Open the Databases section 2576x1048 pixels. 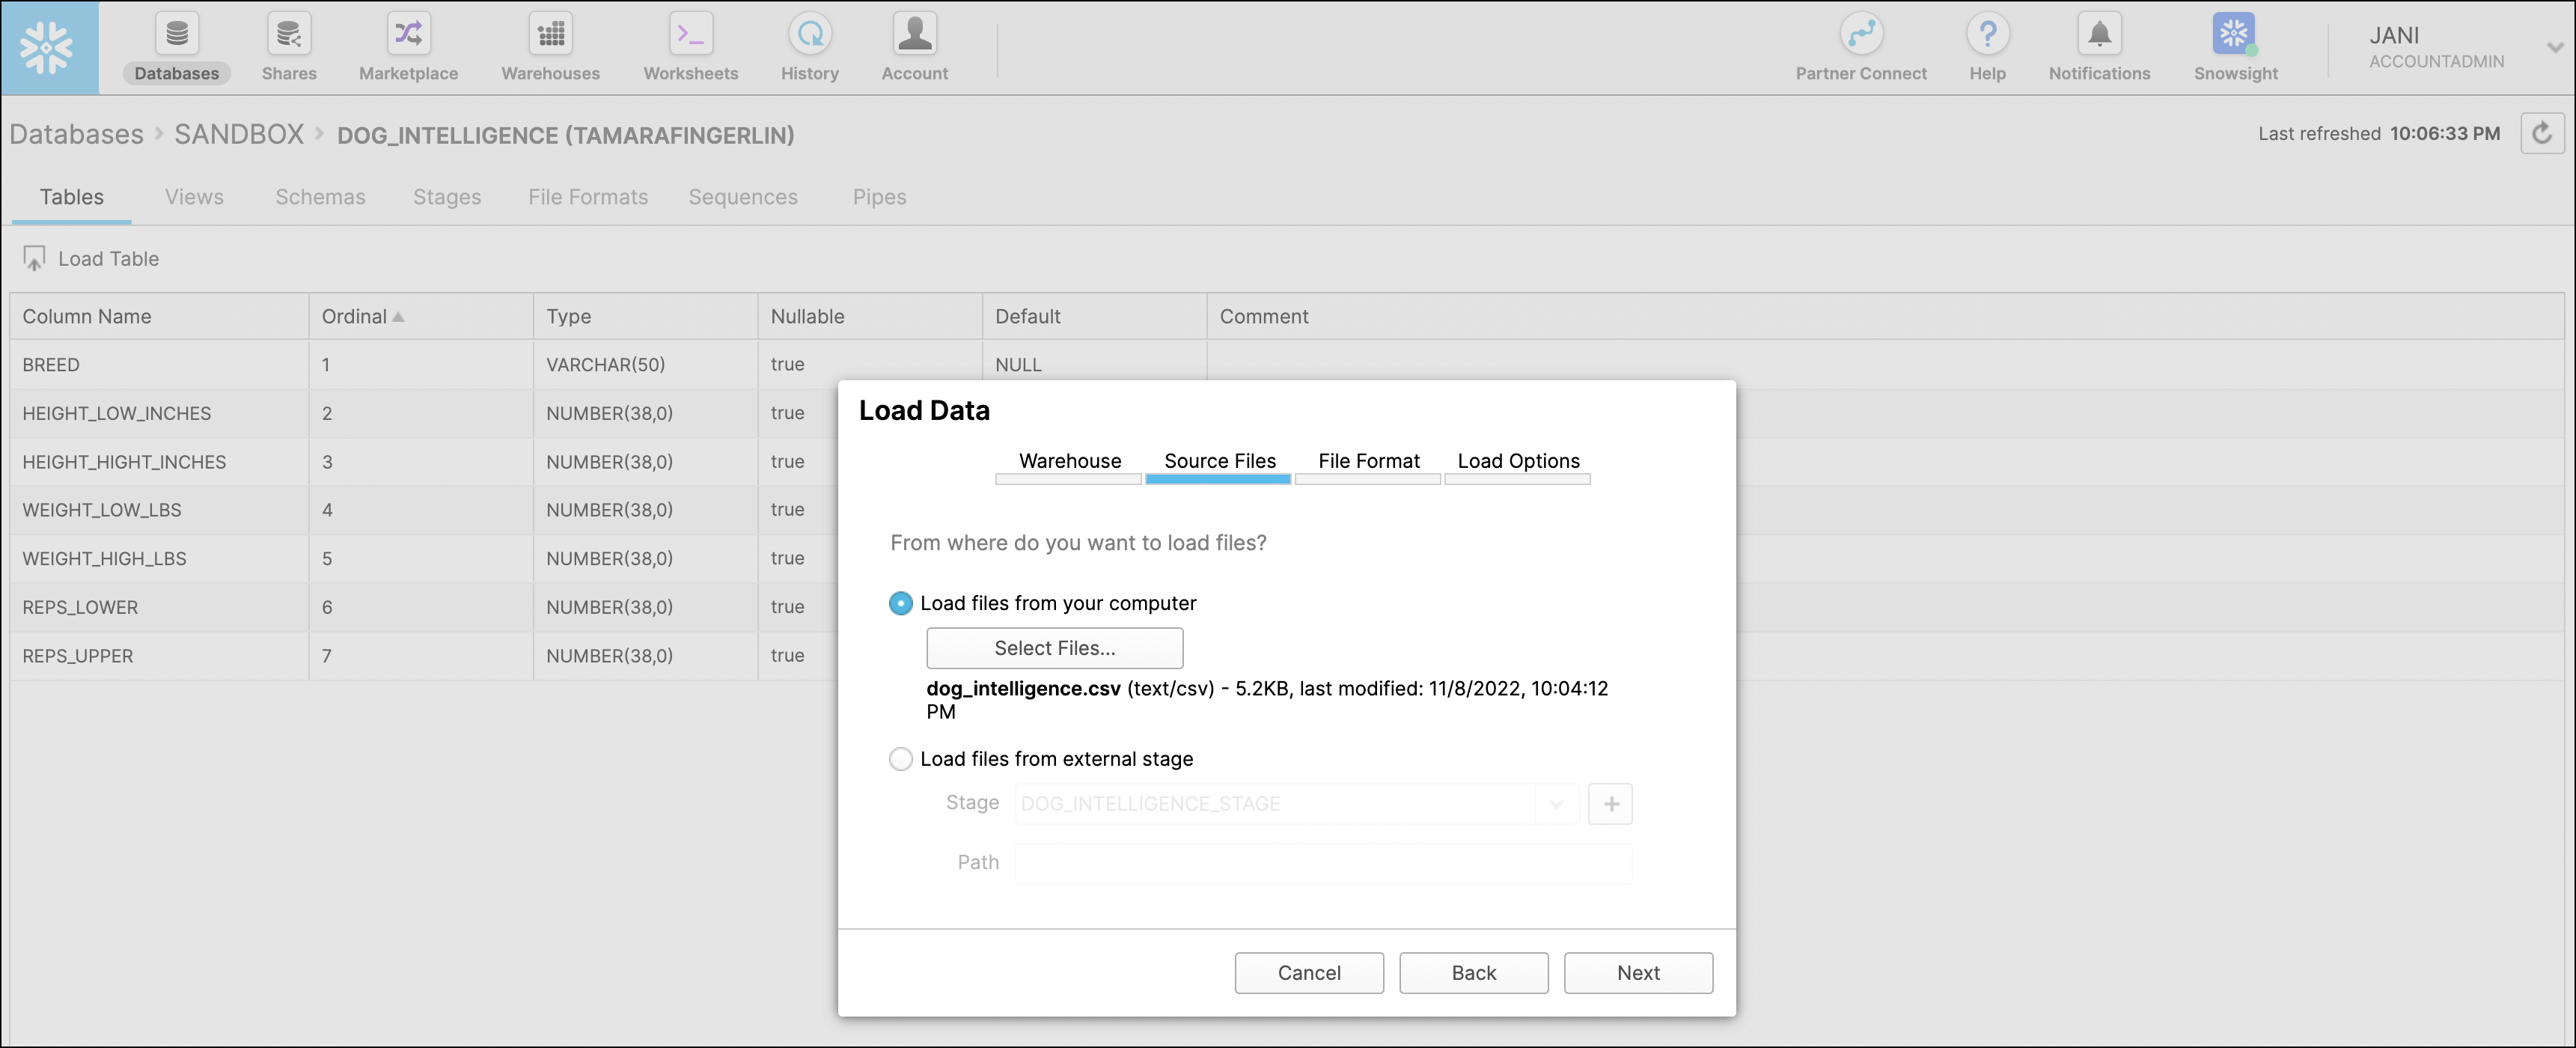pyautogui.click(x=176, y=47)
